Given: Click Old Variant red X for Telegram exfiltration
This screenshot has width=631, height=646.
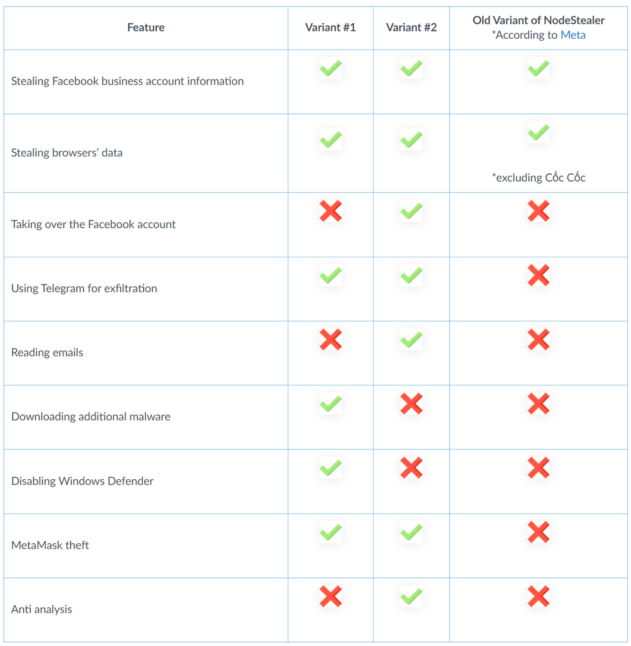Looking at the screenshot, I should [539, 275].
